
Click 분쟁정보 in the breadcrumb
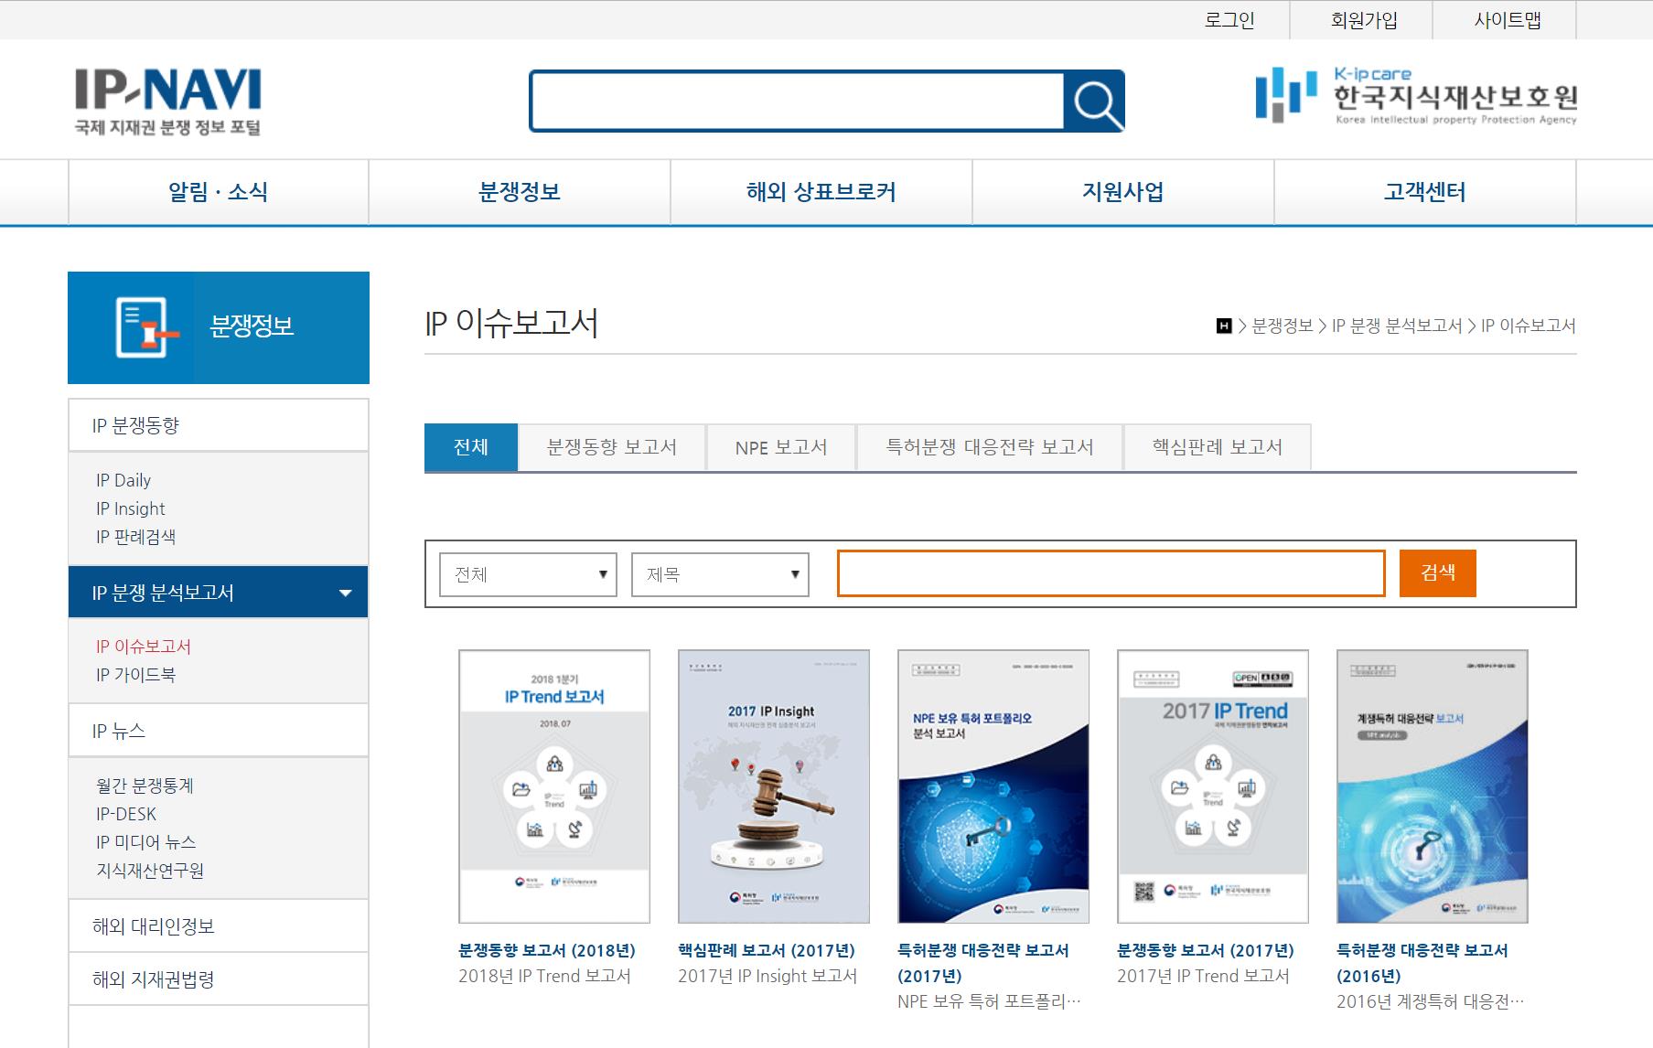pos(1283,326)
